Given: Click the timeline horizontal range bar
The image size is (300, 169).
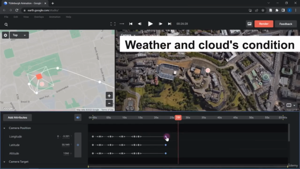Looking at the screenshot, I should click(x=187, y=167).
